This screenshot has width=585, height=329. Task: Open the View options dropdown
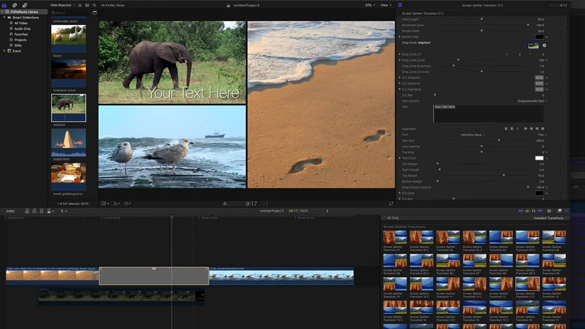(x=386, y=5)
